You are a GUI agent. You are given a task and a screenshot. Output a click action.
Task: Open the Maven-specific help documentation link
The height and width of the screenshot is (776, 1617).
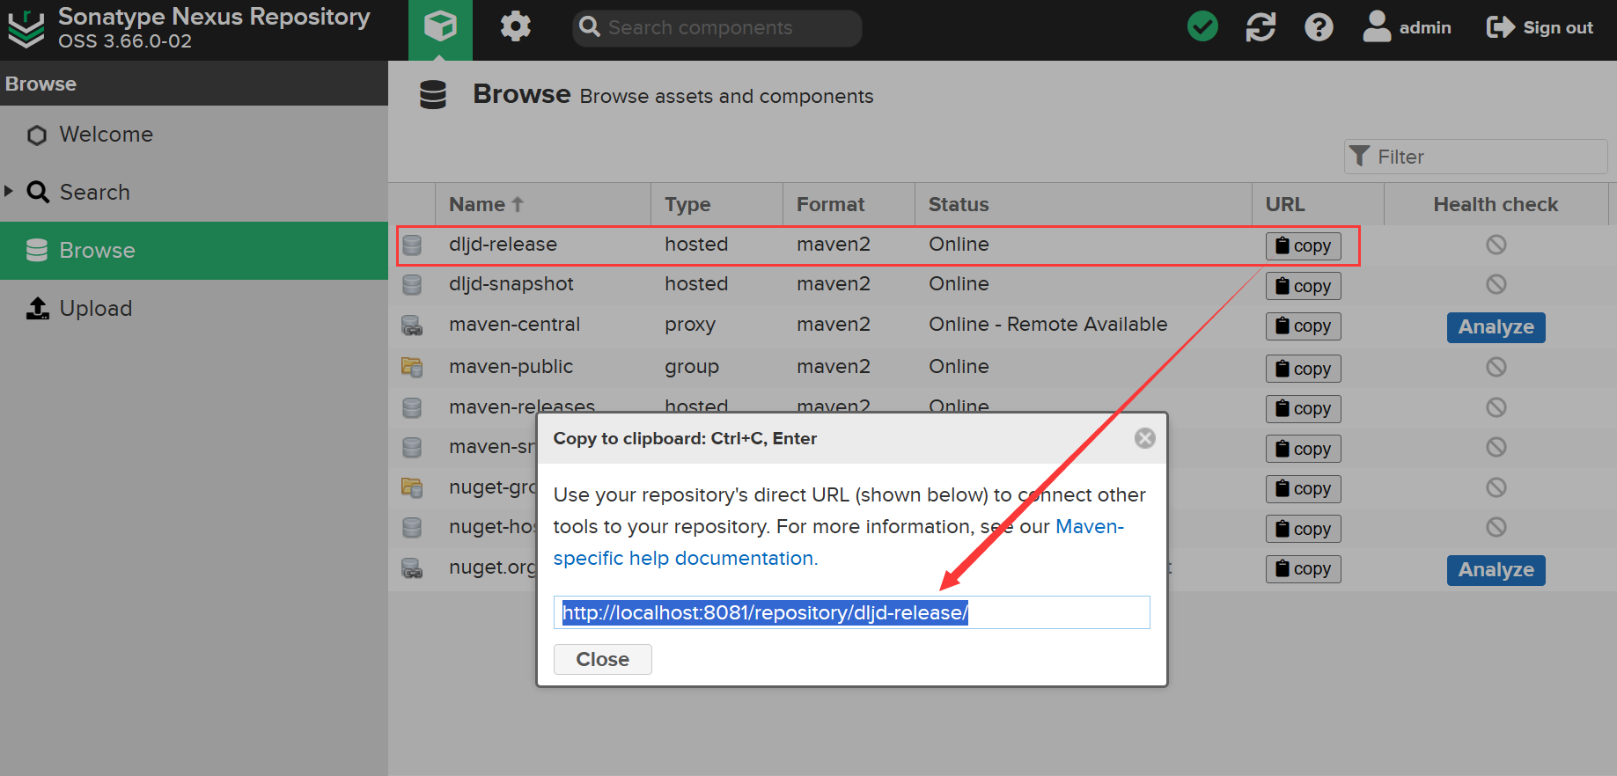click(685, 558)
